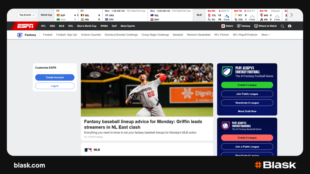The width and height of the screenshot is (310, 174).
Task: Open the Fantasy baseball lineup advice headline
Action: [x=143, y=125]
